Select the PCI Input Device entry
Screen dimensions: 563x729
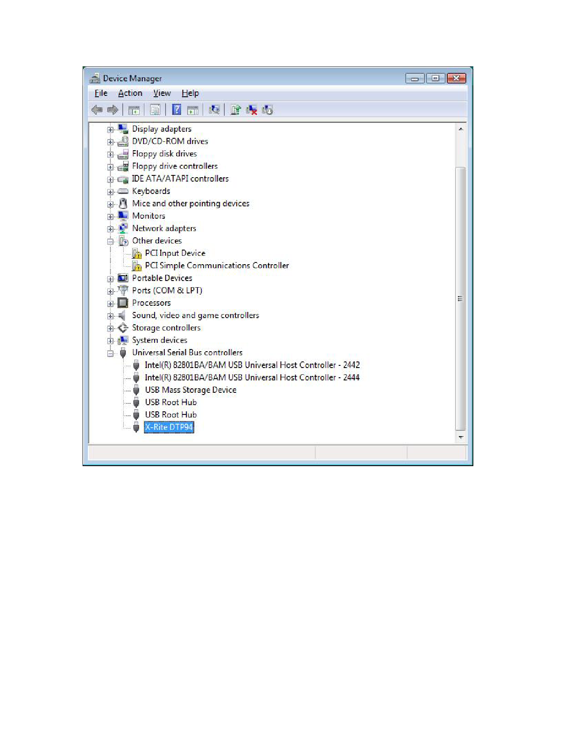(x=175, y=253)
